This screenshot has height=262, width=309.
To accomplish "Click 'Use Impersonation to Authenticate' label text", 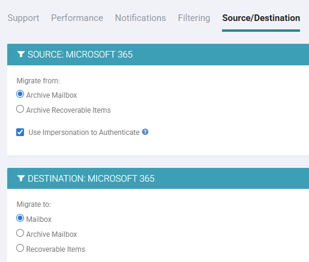I will [x=84, y=132].
